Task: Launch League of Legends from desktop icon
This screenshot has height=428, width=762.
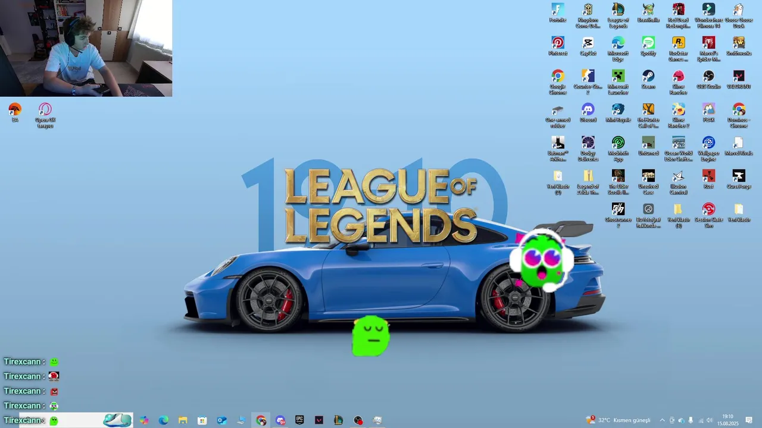Action: click(618, 16)
